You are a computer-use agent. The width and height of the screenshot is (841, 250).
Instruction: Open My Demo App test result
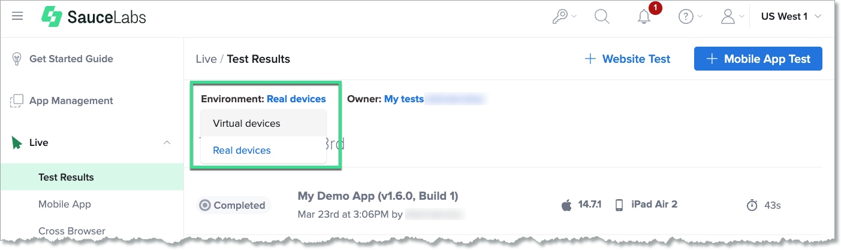[x=378, y=196]
